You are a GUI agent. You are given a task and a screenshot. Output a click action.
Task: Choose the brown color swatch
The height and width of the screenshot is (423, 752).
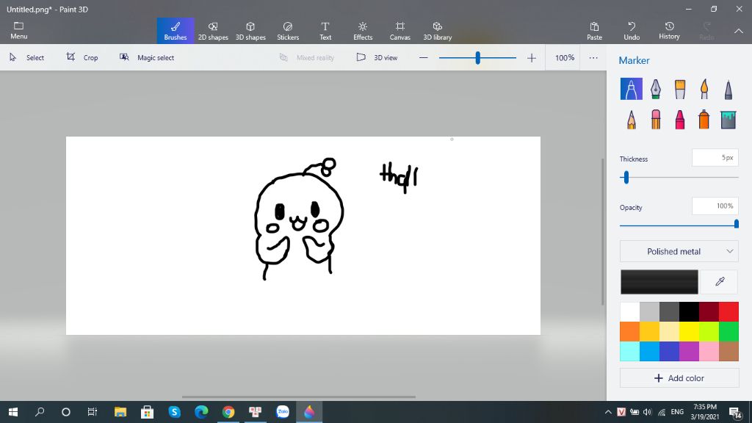tap(728, 352)
